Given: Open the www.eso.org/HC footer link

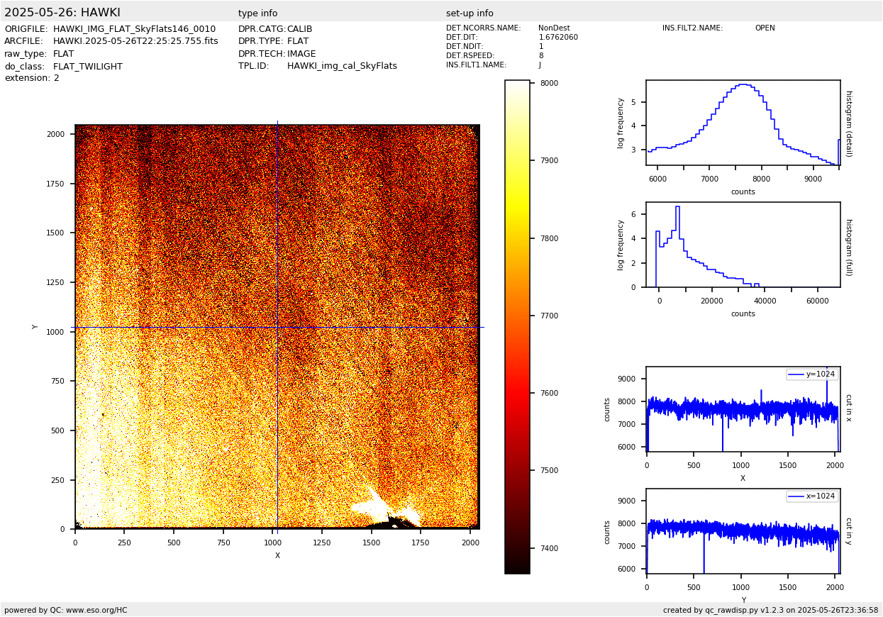Looking at the screenshot, I should coord(96,610).
